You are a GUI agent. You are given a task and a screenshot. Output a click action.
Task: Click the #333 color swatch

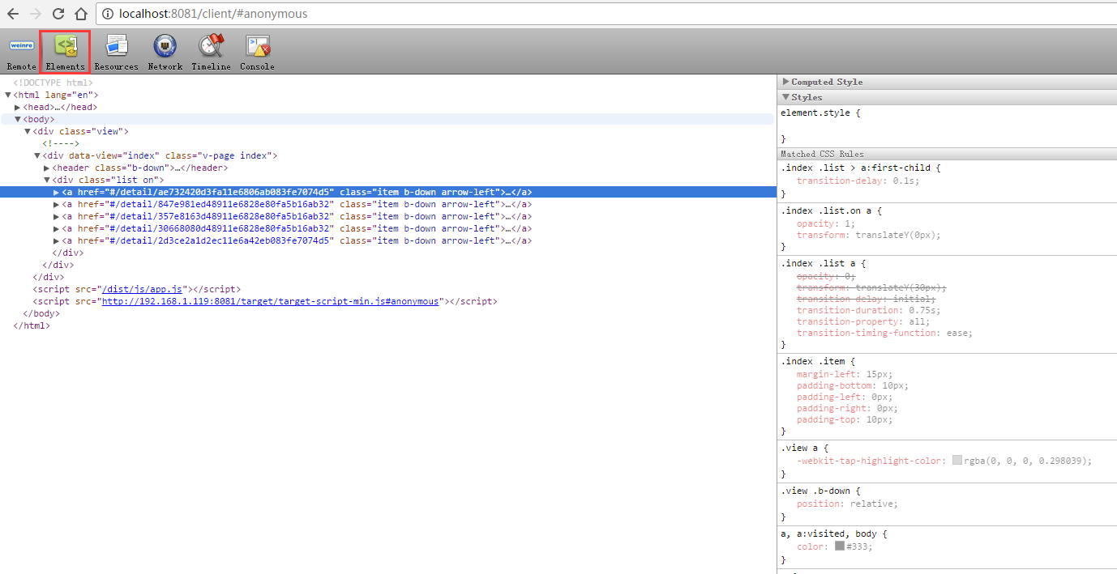(x=840, y=546)
